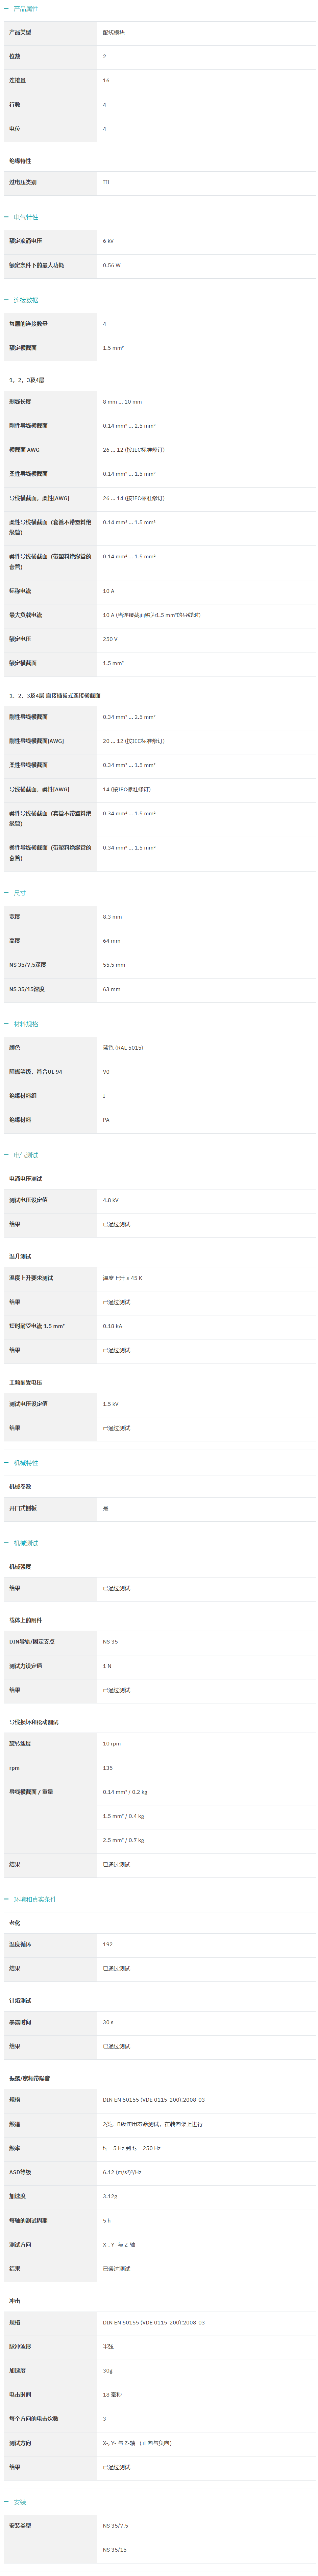
Task: Select the 开口式侧板 label
Action: pos(23,1508)
